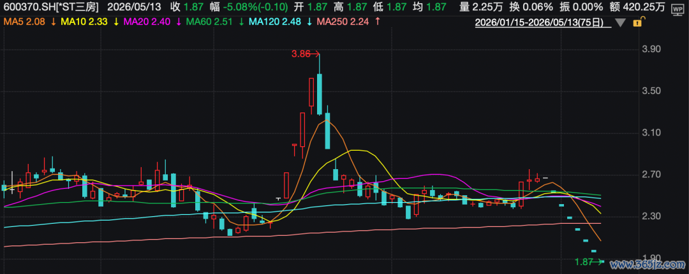
Task: Click the change value -5.08%(-0.10)
Action: [x=255, y=7]
